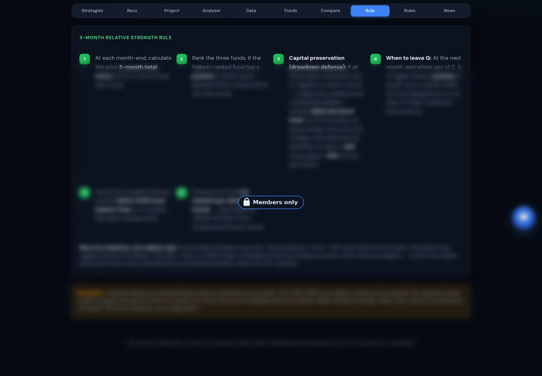The image size is (542, 376).
Task: Go to the News tab
Action: pos(449,11)
